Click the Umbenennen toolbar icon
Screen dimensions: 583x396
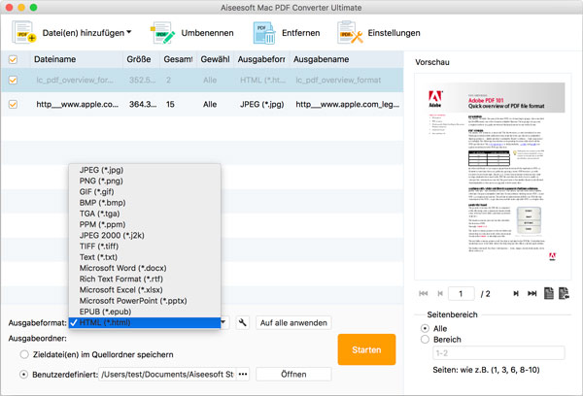[165, 33]
